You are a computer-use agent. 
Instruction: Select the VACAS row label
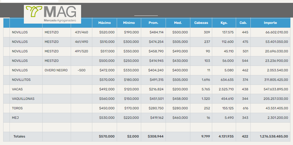click(x=17, y=89)
